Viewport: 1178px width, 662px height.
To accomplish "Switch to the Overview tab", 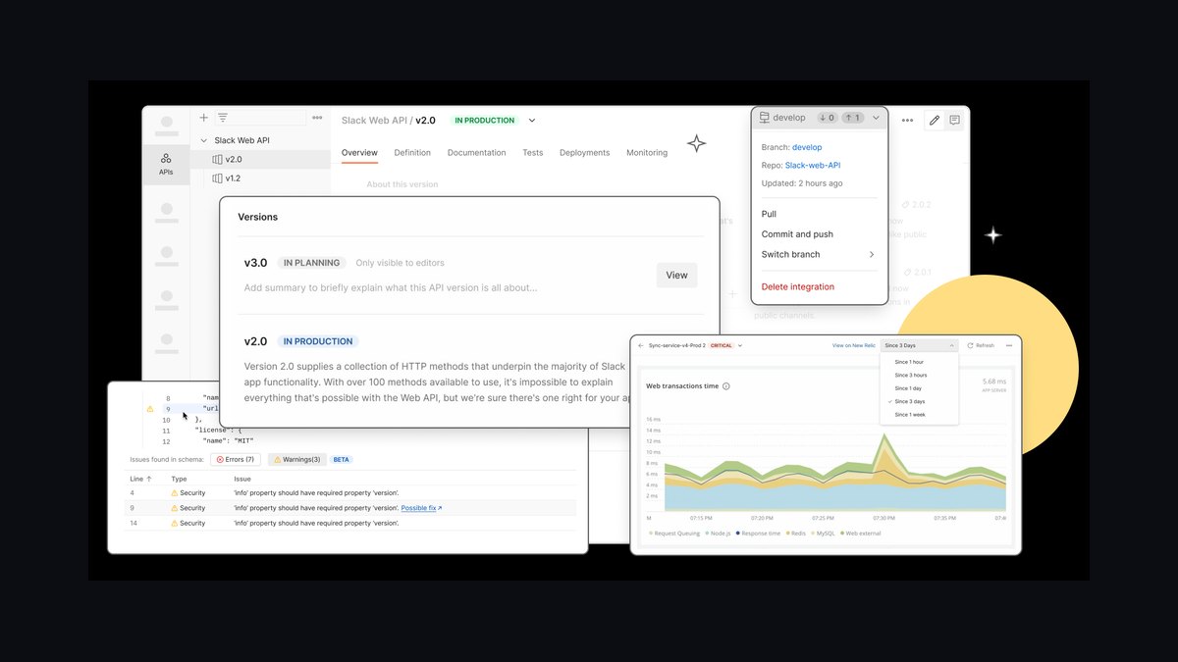I will 359,152.
